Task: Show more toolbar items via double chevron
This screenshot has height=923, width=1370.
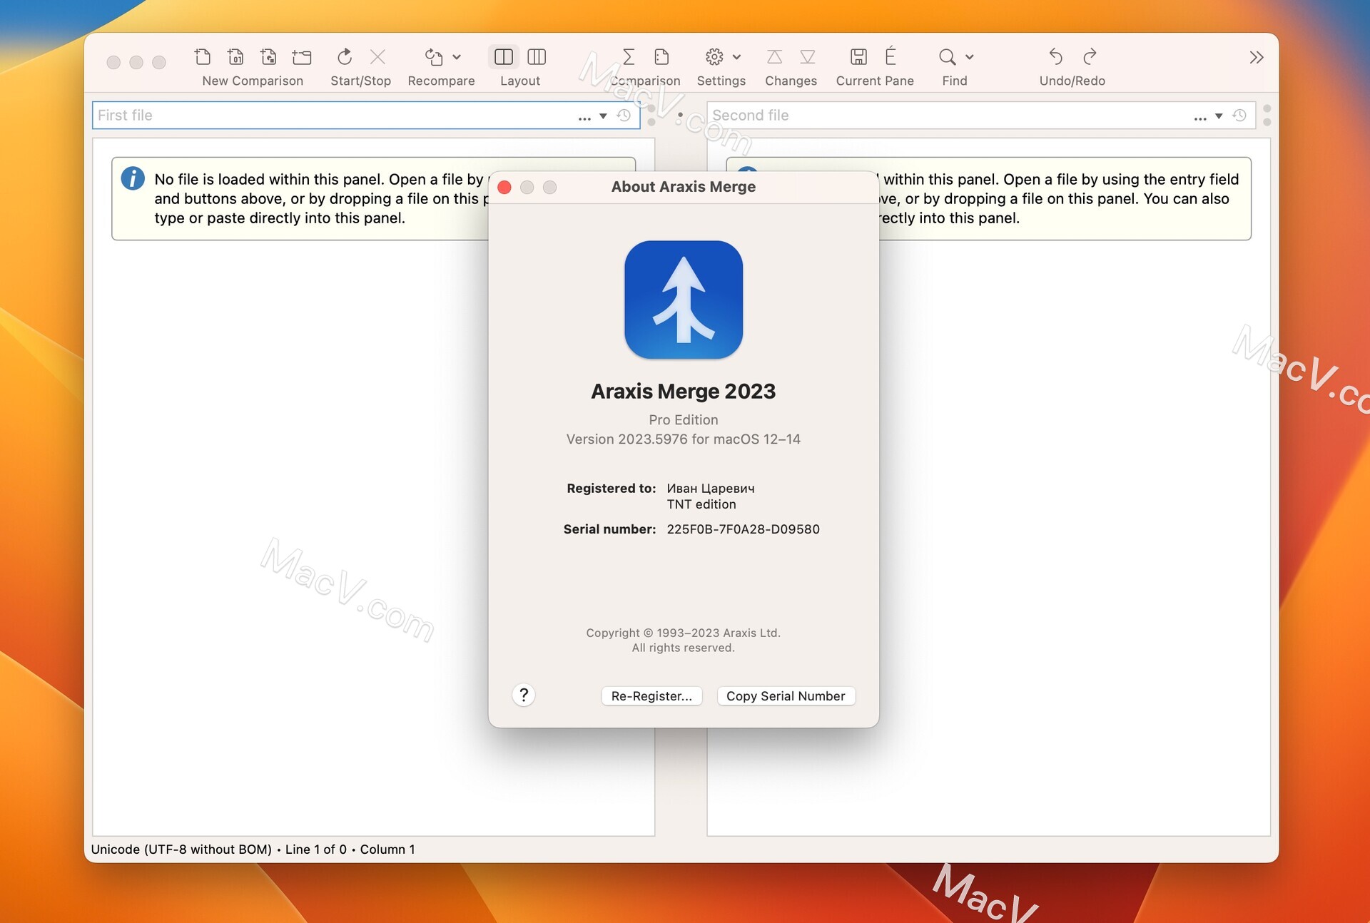Action: [1257, 57]
